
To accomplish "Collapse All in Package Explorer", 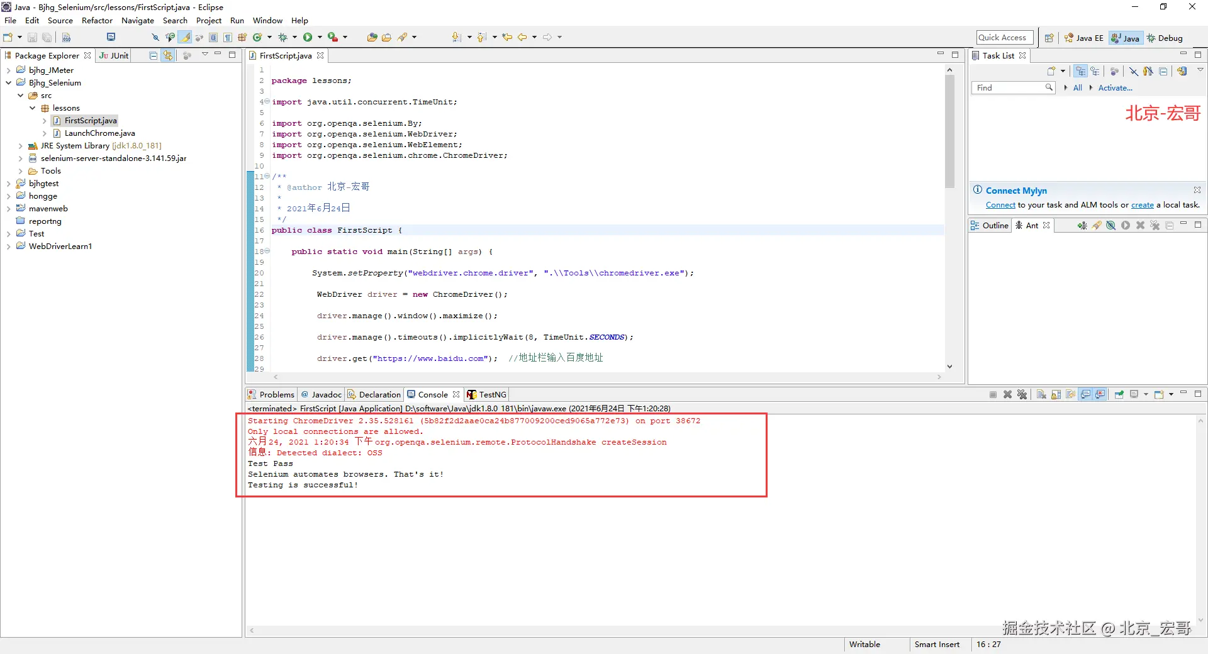I will point(153,55).
